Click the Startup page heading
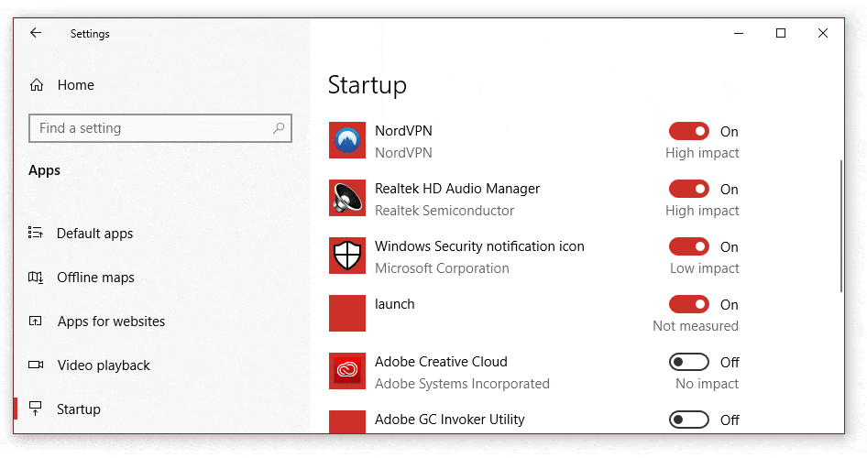867x458 pixels. coord(368,85)
